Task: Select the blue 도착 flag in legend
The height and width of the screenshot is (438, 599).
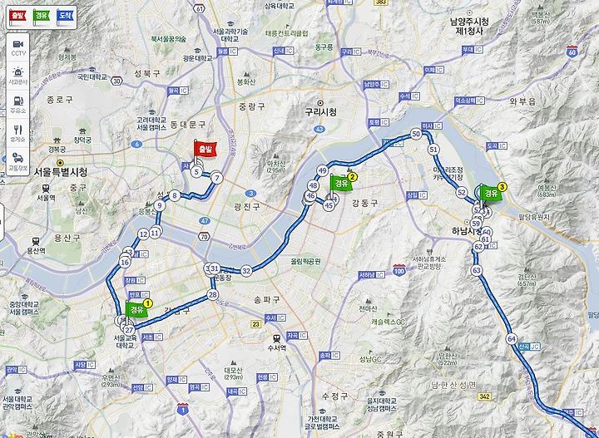Action: [x=66, y=17]
